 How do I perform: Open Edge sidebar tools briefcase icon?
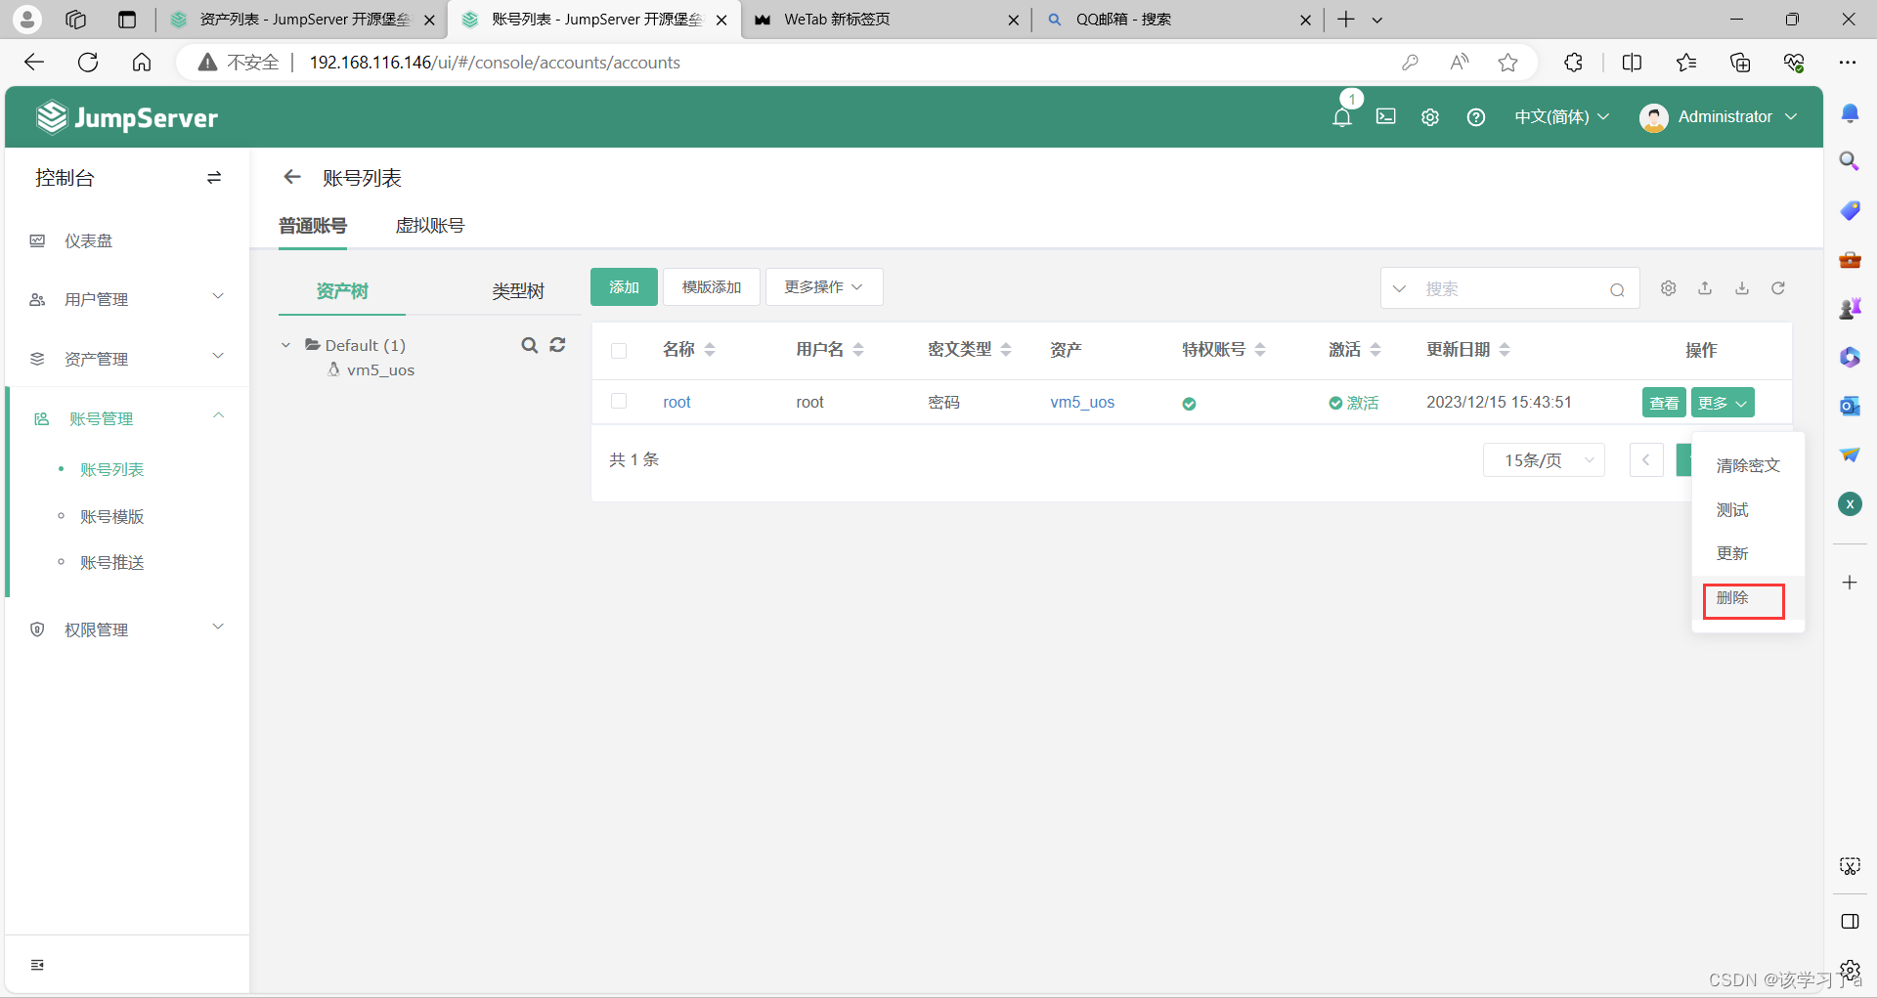(x=1850, y=259)
